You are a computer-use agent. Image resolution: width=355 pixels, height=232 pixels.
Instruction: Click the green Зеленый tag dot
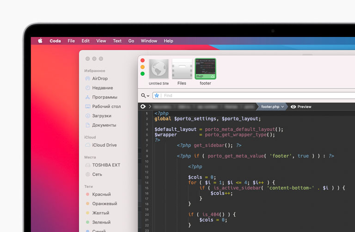(x=87, y=222)
